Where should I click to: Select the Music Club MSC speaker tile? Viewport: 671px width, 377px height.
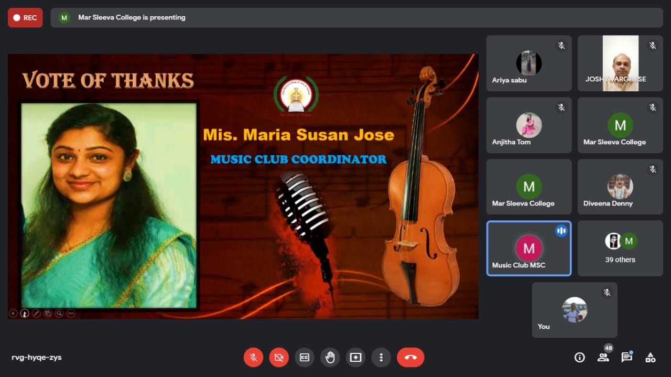(529, 248)
